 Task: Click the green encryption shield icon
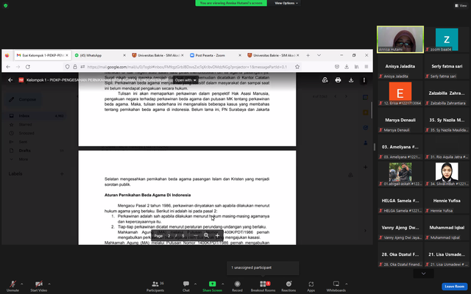[5, 5]
